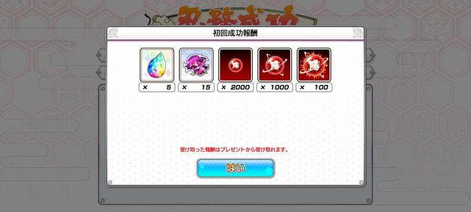
Task: Tap the red notice text about プレゼント
Action: click(x=234, y=150)
